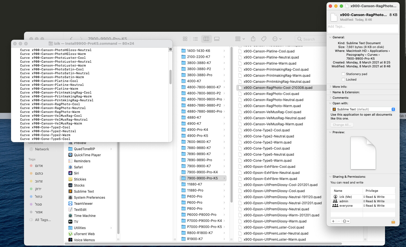Image resolution: width=406 pixels, height=247 pixels.
Task: Click the lock icon in Info window
Action: click(393, 222)
